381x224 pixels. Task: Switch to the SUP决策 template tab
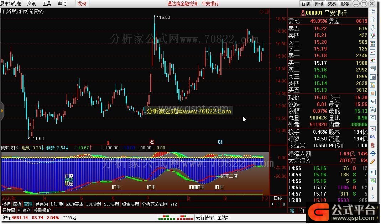point(111,204)
